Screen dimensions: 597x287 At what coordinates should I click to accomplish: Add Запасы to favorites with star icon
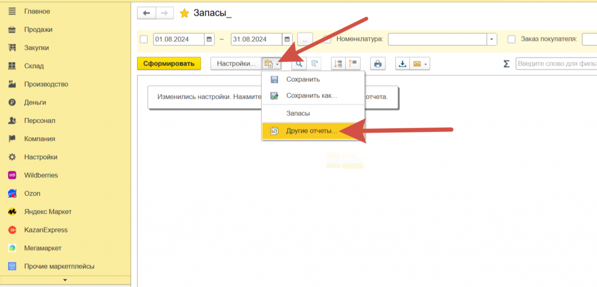[184, 13]
